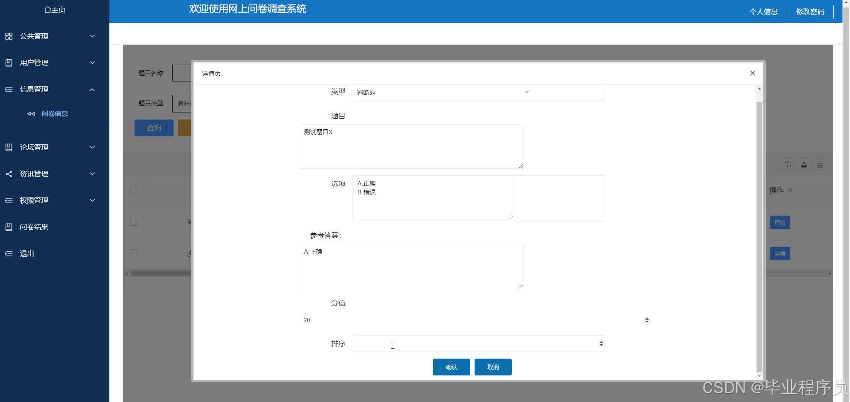Click the dialog scrollbar up arrow
The width and height of the screenshot is (850, 402).
point(759,89)
